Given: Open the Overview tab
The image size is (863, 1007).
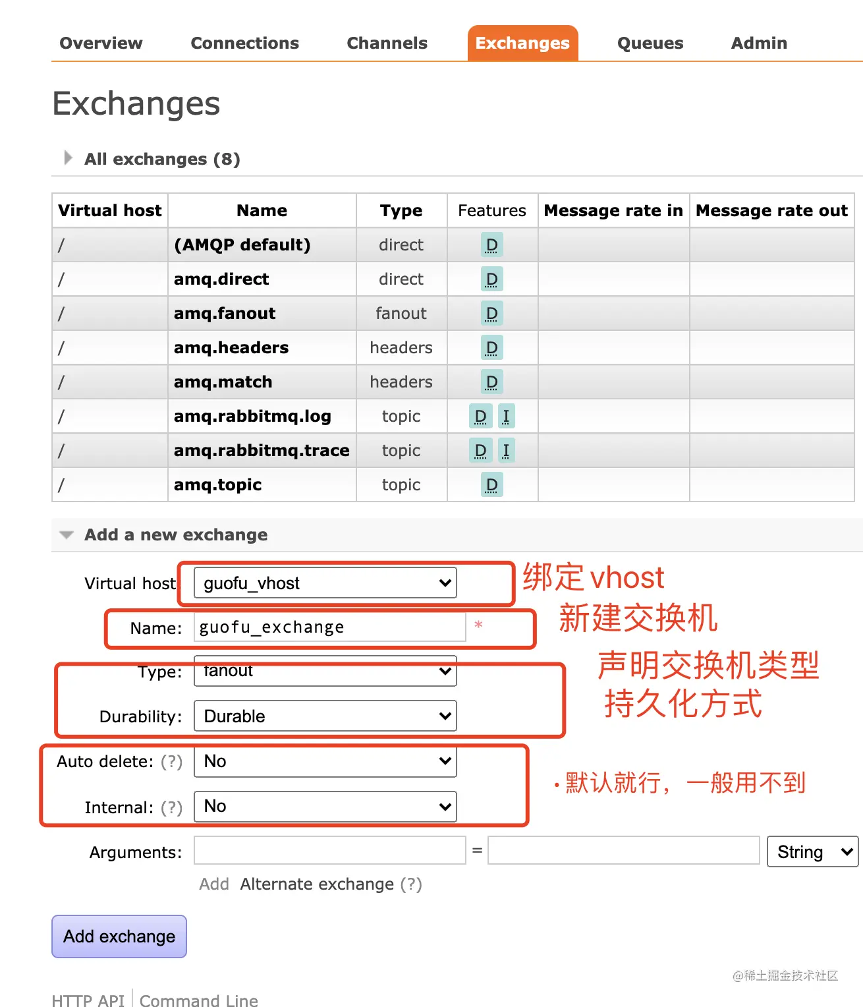Looking at the screenshot, I should click(101, 43).
